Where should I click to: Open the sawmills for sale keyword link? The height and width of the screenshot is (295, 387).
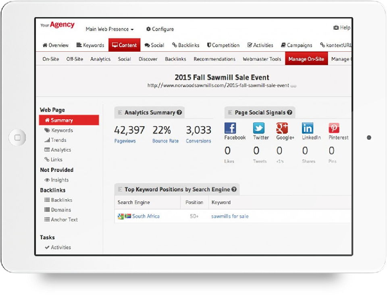point(230,216)
